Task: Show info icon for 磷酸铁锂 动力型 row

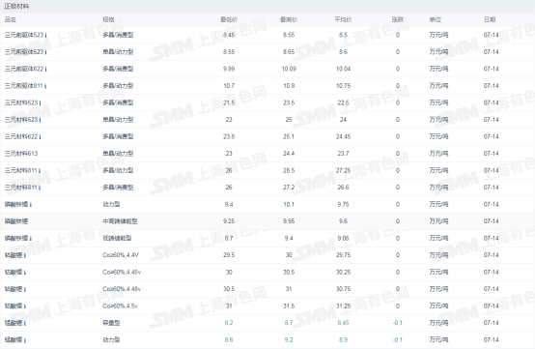Action: tap(31, 205)
